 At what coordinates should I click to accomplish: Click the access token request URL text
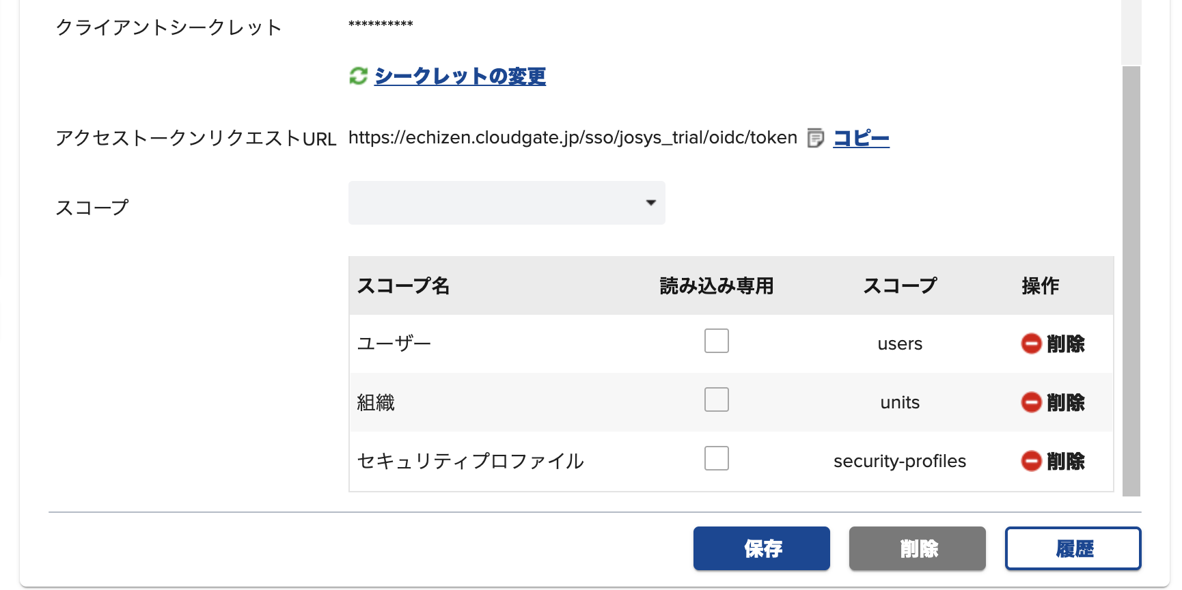pos(573,138)
